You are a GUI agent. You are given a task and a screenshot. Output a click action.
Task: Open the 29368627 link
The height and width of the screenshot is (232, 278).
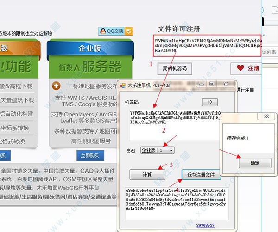point(206,225)
